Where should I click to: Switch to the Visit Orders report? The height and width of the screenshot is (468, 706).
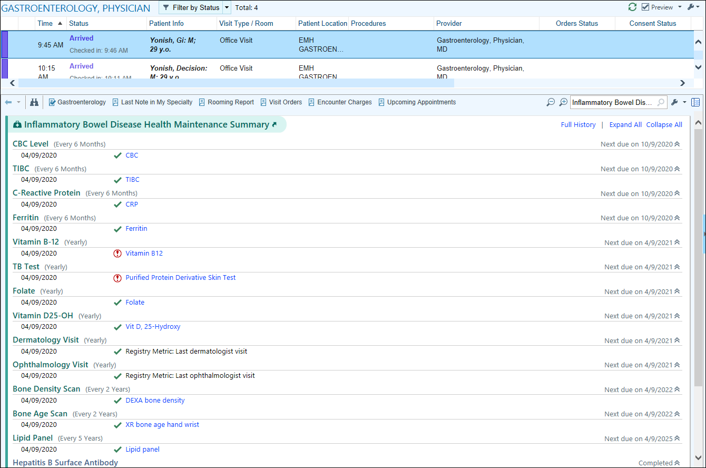tap(281, 102)
